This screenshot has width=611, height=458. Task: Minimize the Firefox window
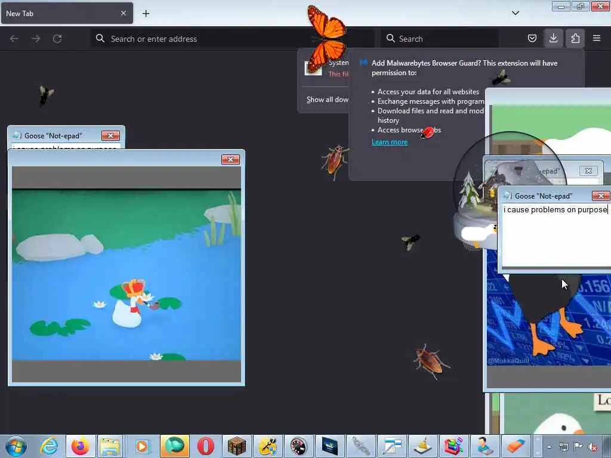561,6
